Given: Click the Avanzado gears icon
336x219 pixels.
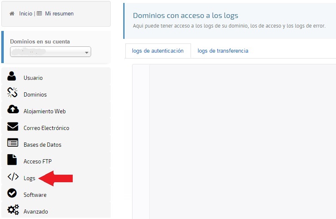Looking at the screenshot, I should 13,210.
